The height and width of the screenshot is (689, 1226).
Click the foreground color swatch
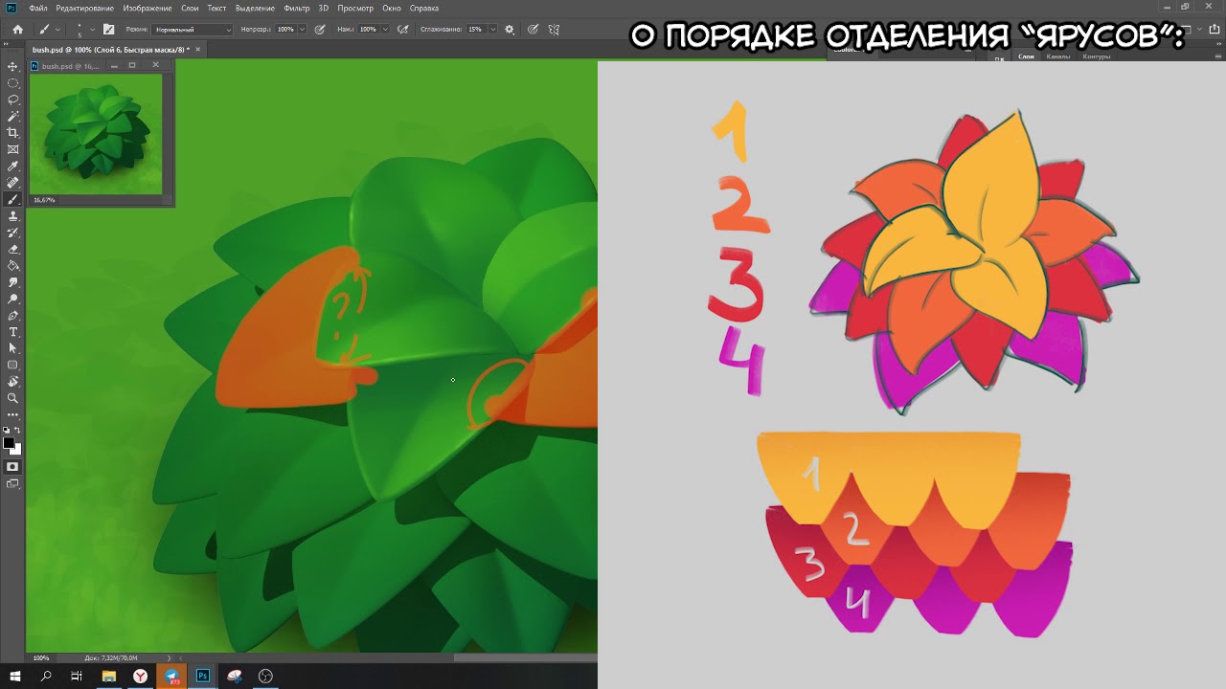[x=9, y=443]
